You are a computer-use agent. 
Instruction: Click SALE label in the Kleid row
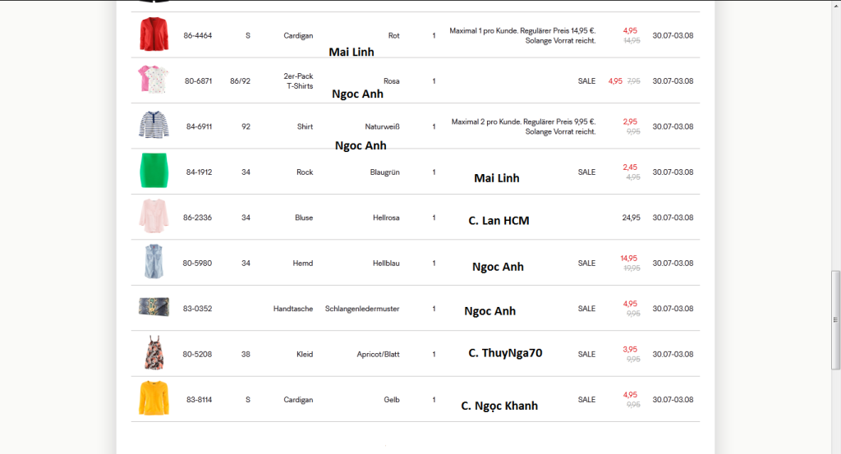[x=586, y=354]
